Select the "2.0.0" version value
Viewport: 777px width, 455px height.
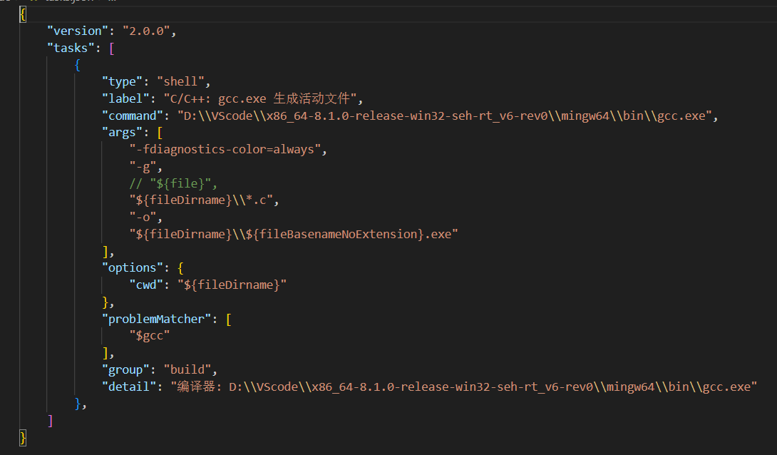(147, 31)
